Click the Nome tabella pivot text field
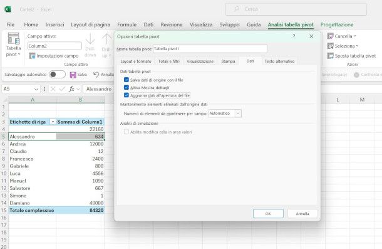Screen dimensions: 382x249 pos(210,49)
